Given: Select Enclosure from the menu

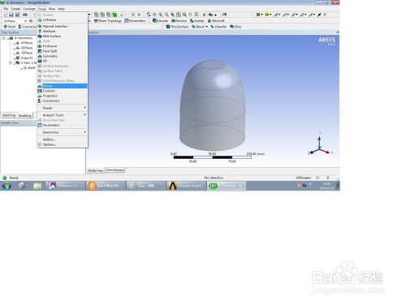Looking at the screenshot, I should 63,46.
